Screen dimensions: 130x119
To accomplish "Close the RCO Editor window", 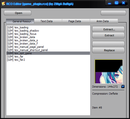I will click(x=123, y=3).
